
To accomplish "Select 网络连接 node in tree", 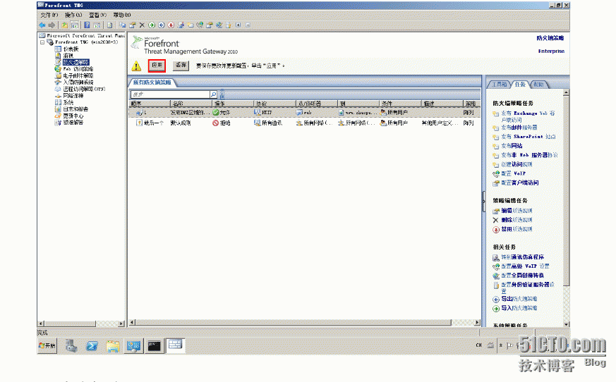I will point(73,95).
